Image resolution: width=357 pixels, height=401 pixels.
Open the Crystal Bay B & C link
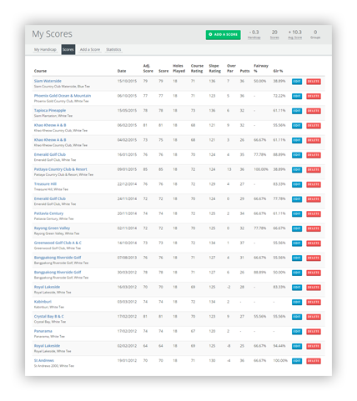click(48, 316)
